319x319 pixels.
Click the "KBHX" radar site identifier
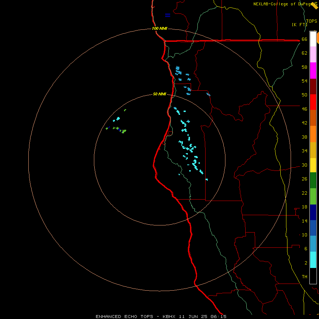(x=169, y=317)
